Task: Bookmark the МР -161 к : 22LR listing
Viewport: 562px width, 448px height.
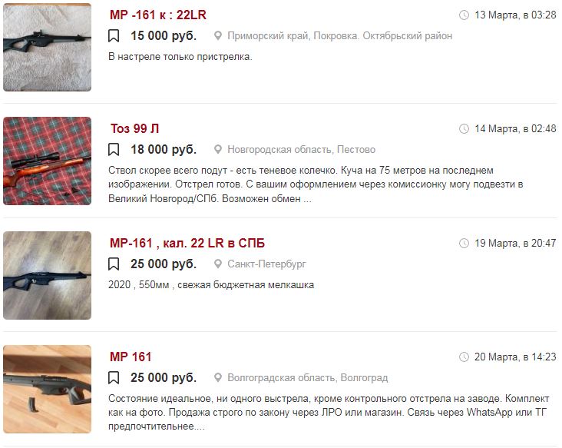Action: (x=114, y=36)
